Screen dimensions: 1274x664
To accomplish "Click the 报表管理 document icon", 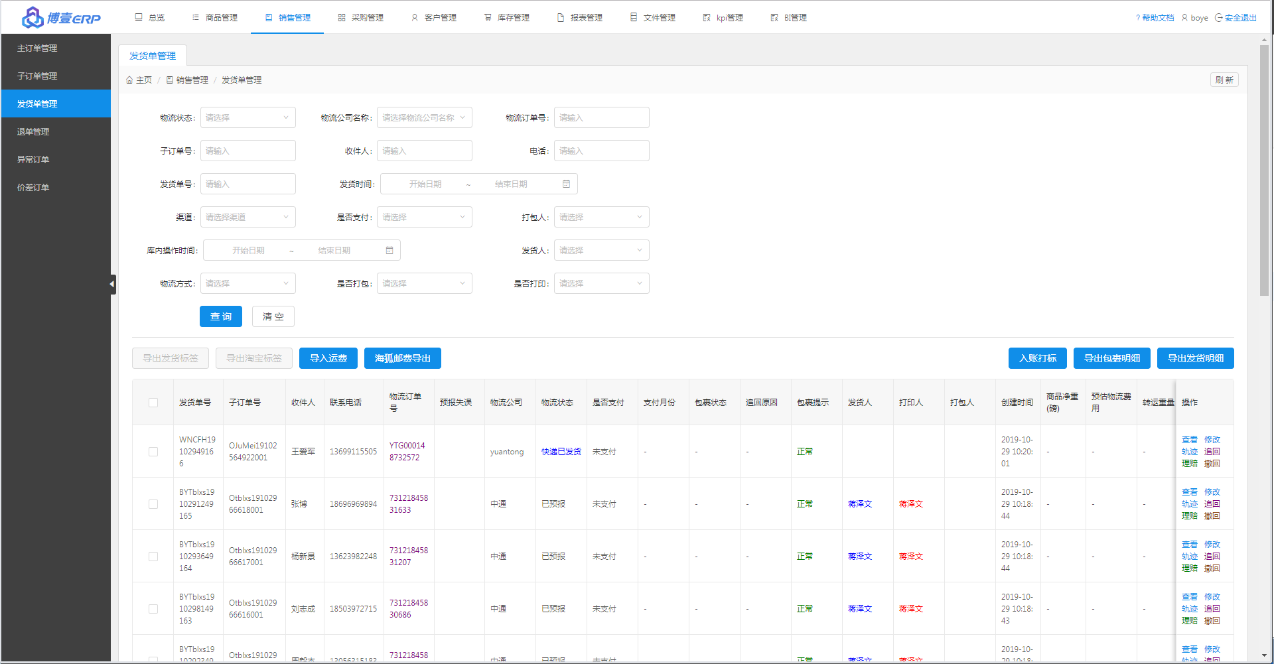I will (x=561, y=18).
